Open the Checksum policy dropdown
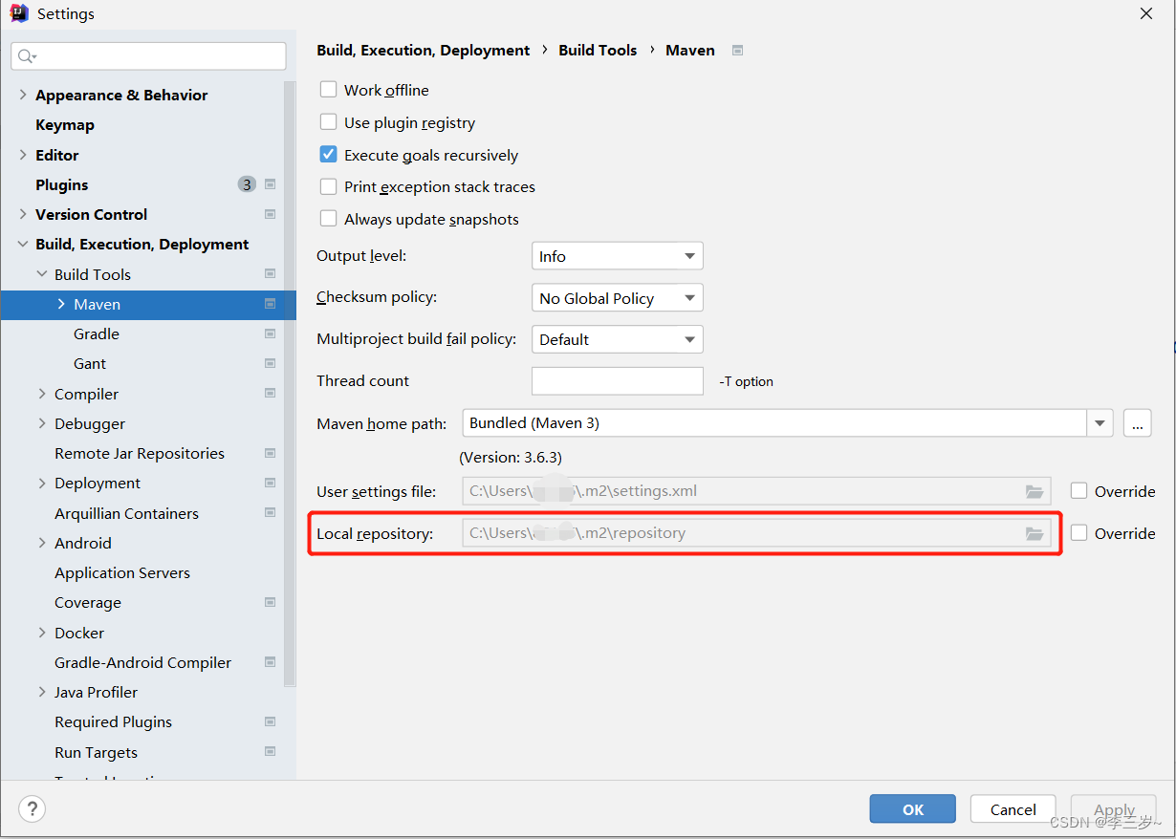The image size is (1176, 839). (617, 298)
